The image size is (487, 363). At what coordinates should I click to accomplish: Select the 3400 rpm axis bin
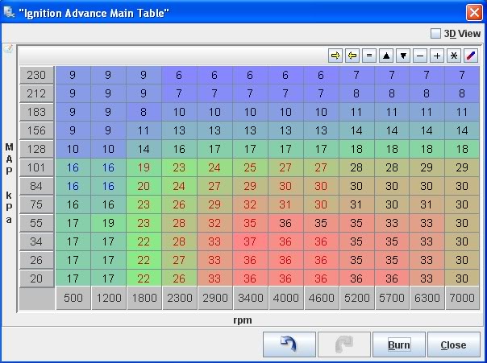[x=250, y=298]
